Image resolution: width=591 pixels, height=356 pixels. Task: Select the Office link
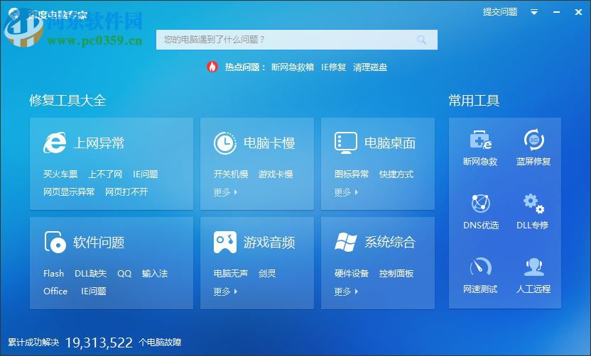point(55,291)
